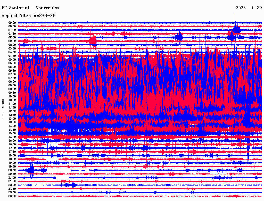Click the 07:30 time label
This screenshot has height=201, width=264.
tap(12, 78)
